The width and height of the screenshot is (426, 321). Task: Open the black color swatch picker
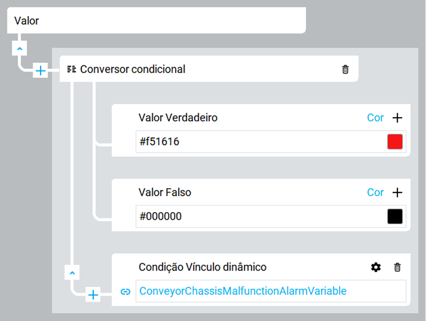tap(395, 216)
